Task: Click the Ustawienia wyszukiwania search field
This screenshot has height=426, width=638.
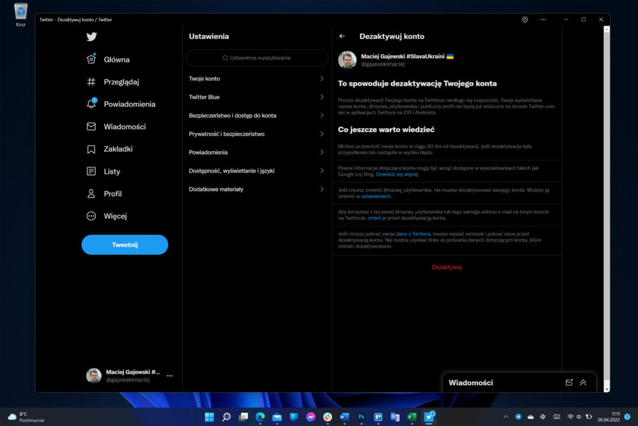Action: click(257, 58)
